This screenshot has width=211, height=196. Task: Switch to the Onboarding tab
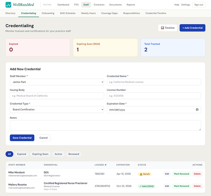pos(48,13)
